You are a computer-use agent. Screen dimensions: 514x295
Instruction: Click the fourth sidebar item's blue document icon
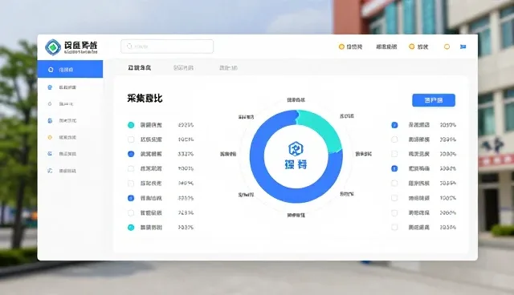click(x=50, y=121)
